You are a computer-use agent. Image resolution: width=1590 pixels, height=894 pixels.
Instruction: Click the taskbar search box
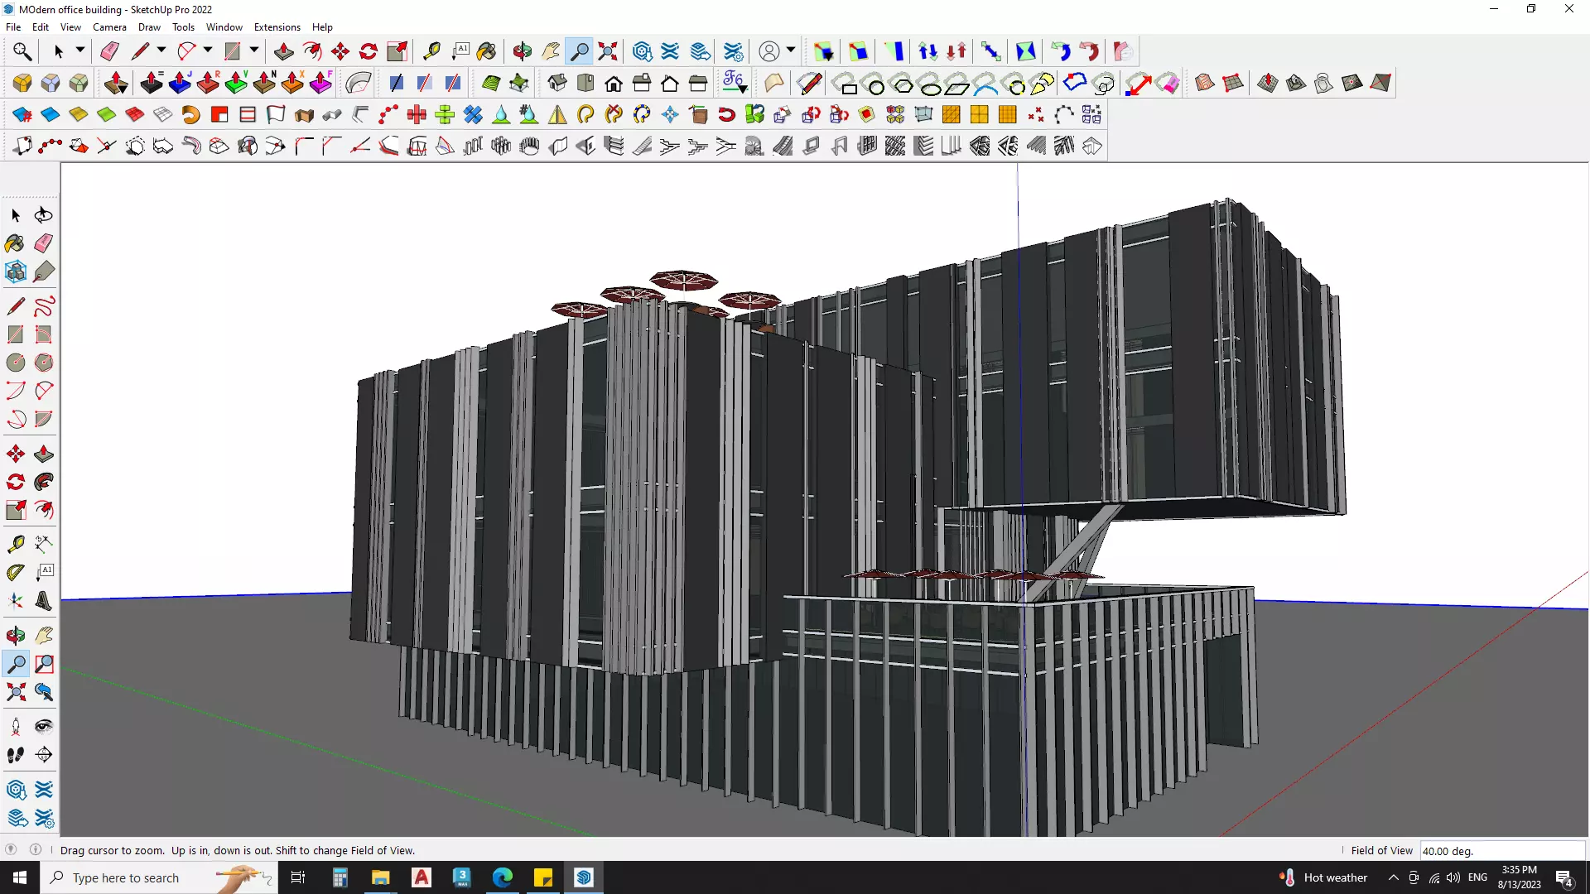click(157, 877)
